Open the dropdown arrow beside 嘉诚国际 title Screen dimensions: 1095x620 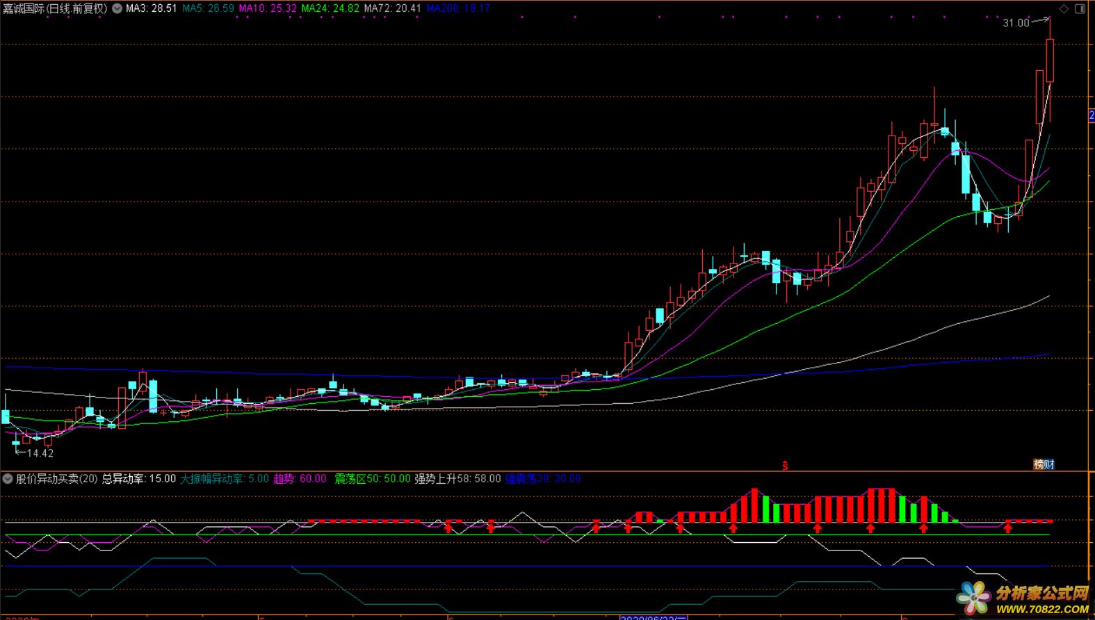117,8
